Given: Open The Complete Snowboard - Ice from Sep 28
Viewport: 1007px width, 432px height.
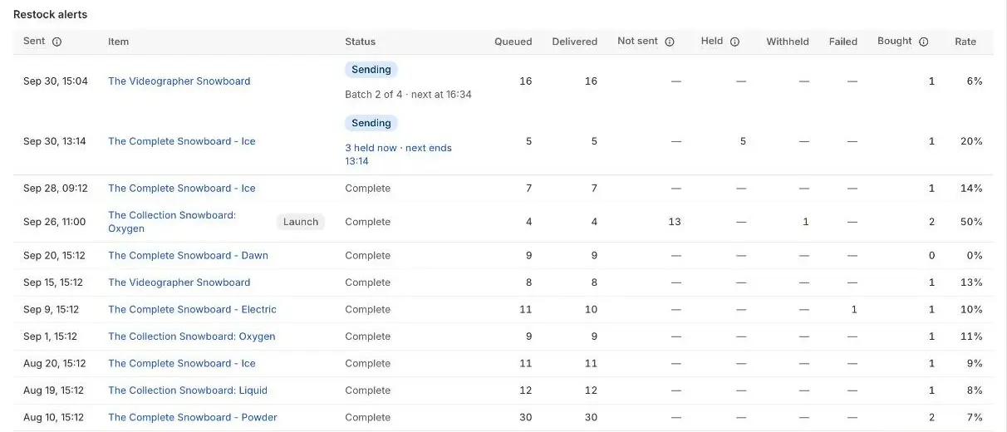Looking at the screenshot, I should pyautogui.click(x=182, y=189).
